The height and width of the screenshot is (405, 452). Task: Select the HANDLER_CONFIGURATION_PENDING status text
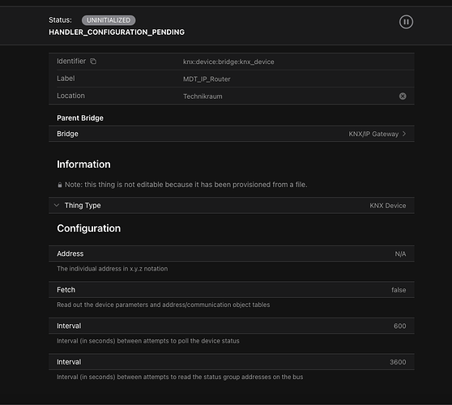pyautogui.click(x=117, y=32)
